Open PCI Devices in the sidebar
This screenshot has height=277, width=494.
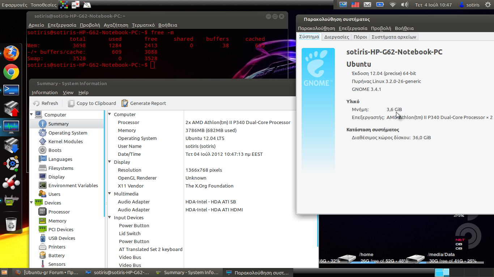pyautogui.click(x=56, y=229)
